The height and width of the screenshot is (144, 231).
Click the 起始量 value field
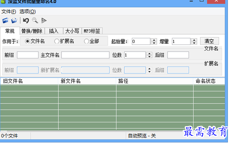pyautogui.click(x=141, y=41)
